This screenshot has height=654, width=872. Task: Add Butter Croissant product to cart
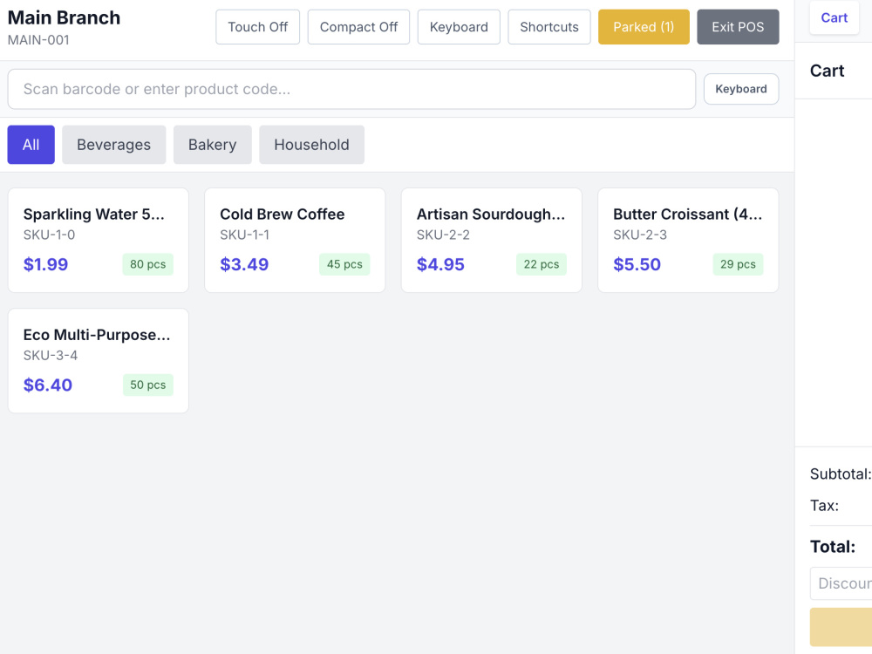[x=688, y=241]
